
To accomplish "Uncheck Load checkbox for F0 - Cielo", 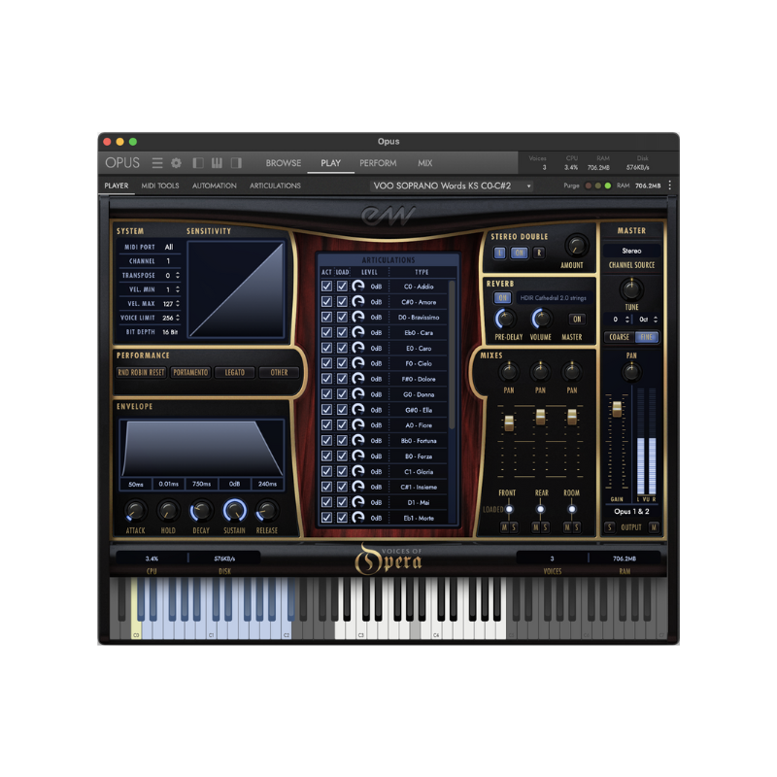I will click(x=342, y=363).
